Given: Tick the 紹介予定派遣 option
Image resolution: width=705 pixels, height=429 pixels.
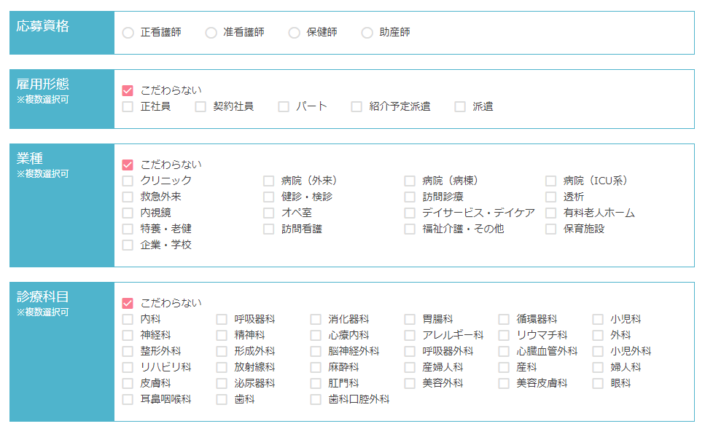Looking at the screenshot, I should point(357,107).
